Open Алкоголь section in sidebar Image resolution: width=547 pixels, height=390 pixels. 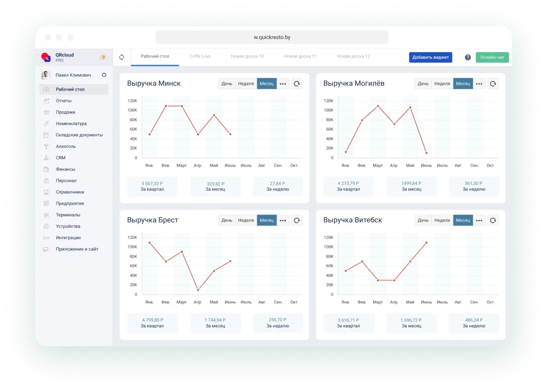pyautogui.click(x=66, y=146)
